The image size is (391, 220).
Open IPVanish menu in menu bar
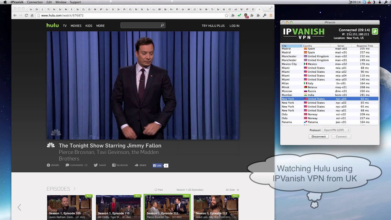(x=17, y=2)
